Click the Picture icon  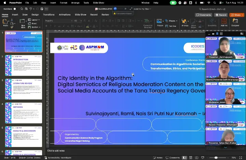click(159, 21)
